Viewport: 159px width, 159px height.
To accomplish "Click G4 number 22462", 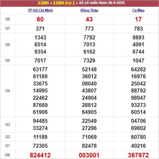I will (40, 98).
